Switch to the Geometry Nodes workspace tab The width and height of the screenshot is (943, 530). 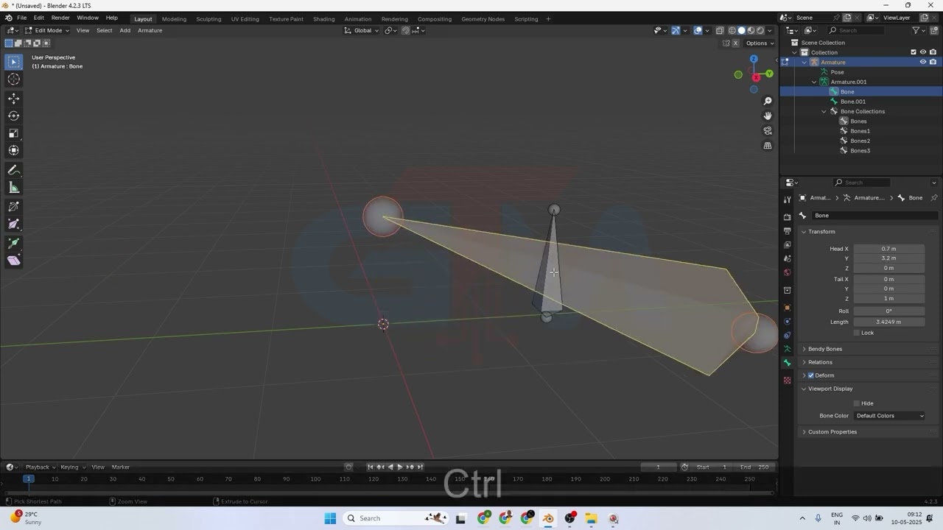click(x=483, y=19)
